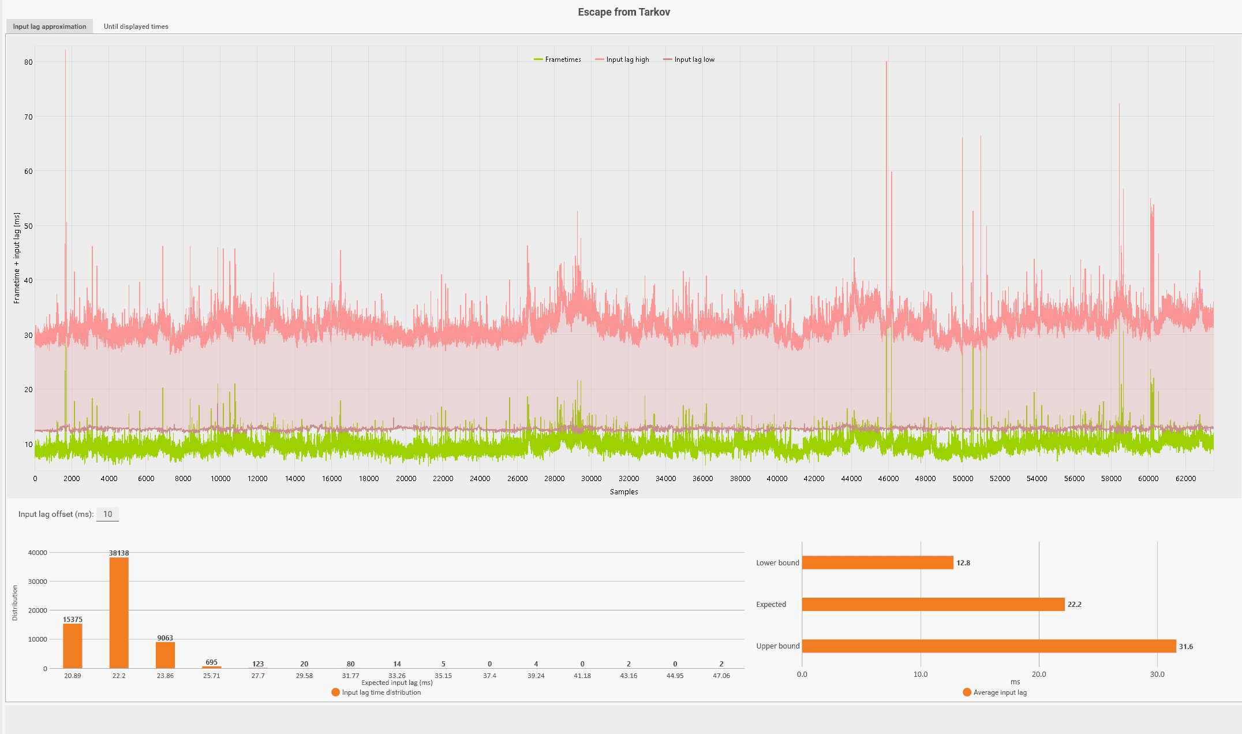Click the 123 bar value label
The height and width of the screenshot is (734, 1242).
point(258,664)
